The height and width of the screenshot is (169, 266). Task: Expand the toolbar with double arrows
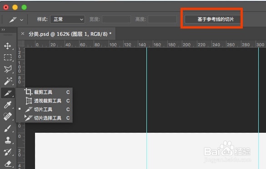(3, 30)
